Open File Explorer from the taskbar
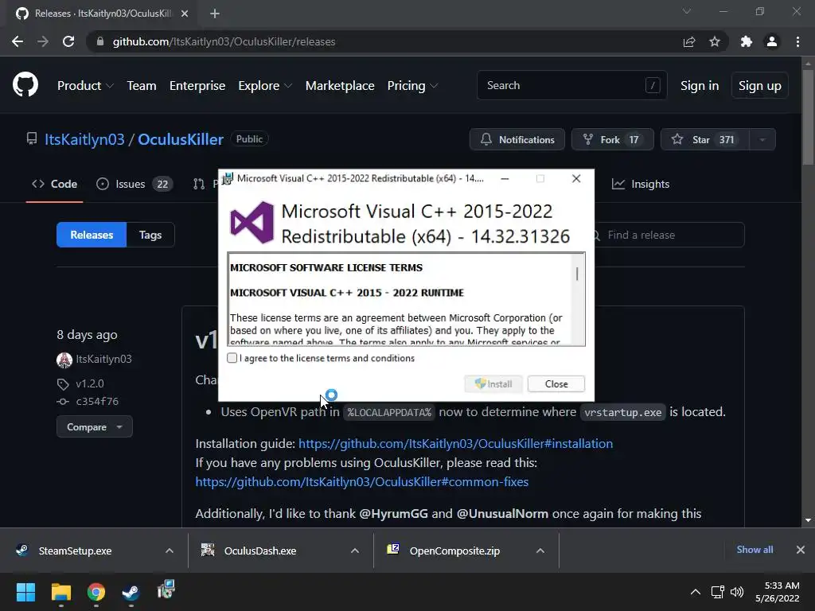The image size is (815, 611). 60,592
